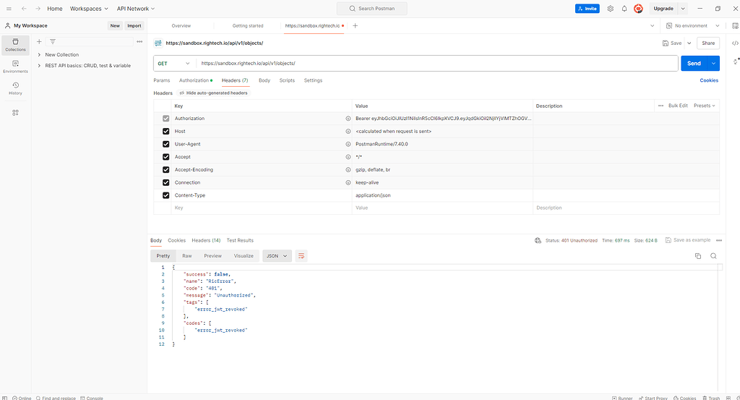Uncheck the User-Agent header checkbox
The width and height of the screenshot is (740, 400).
[166, 144]
